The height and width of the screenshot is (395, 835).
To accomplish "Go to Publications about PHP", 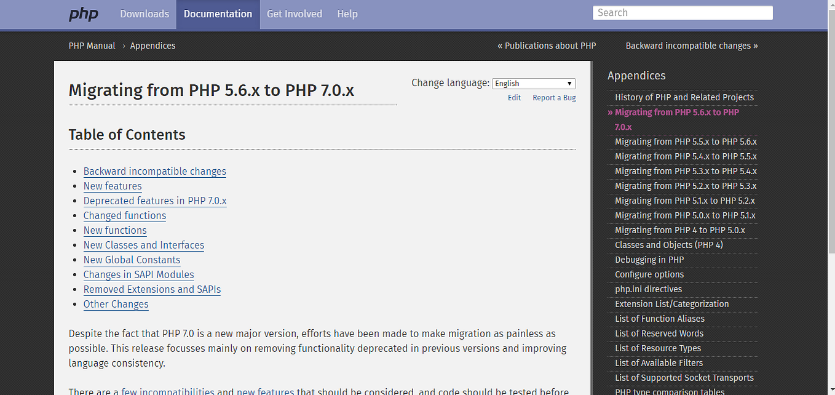I will click(547, 45).
